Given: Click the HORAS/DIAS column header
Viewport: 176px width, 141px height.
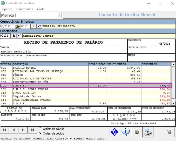Looking at the screenshot, I should [97, 64].
